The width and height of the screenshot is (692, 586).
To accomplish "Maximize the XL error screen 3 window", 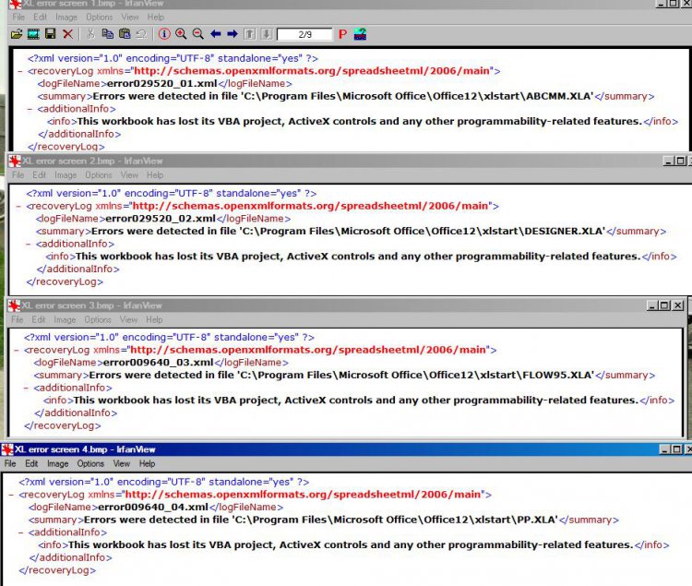I will pyautogui.click(x=664, y=305).
